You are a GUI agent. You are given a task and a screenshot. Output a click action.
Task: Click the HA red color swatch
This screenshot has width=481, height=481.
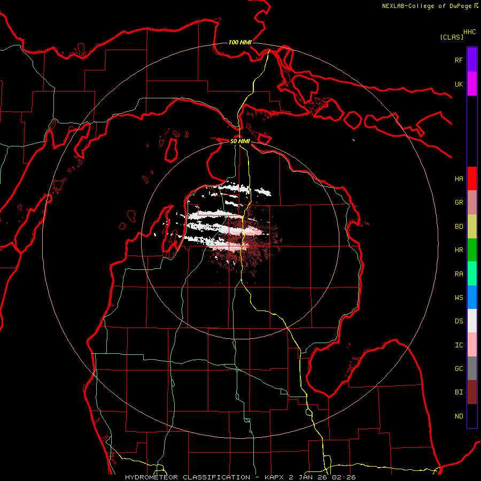(472, 179)
